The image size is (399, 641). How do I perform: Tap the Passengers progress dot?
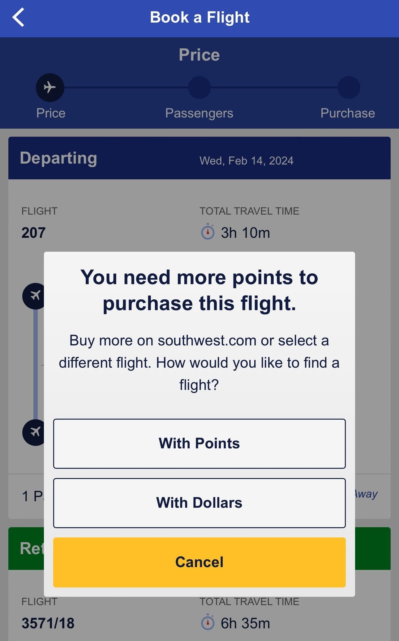199,88
